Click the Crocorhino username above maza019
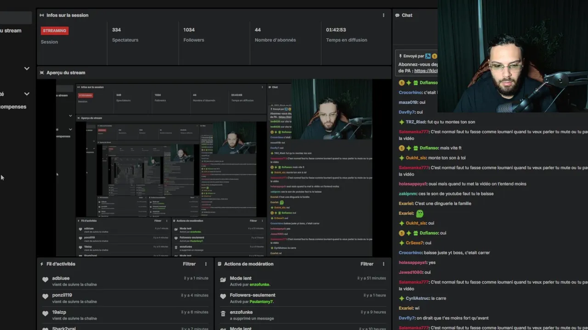Viewport: 588px width, 330px height. [x=410, y=93]
